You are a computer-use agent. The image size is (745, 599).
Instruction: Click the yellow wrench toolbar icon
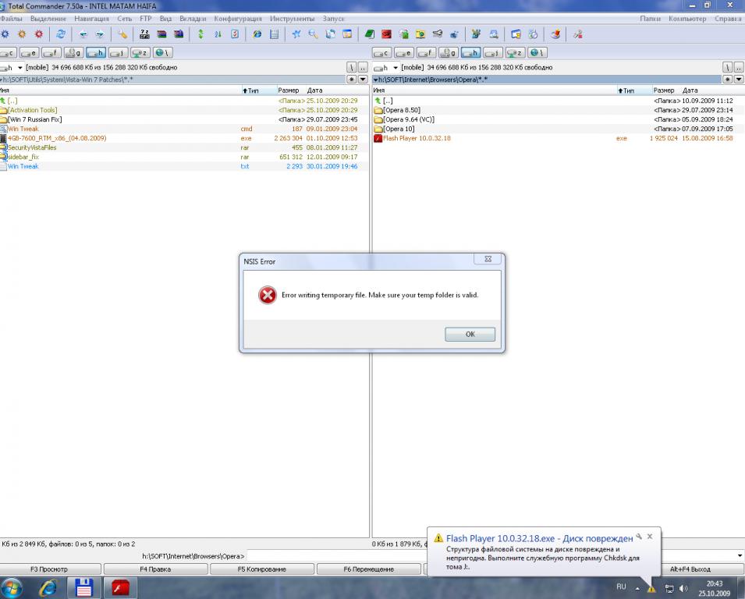coord(122,34)
